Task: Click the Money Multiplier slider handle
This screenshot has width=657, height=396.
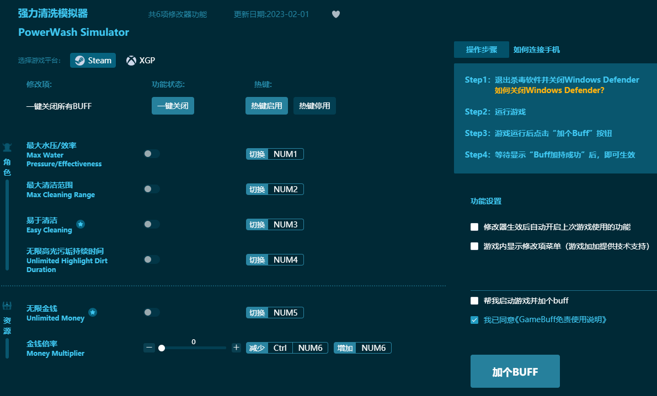Action: pos(162,348)
